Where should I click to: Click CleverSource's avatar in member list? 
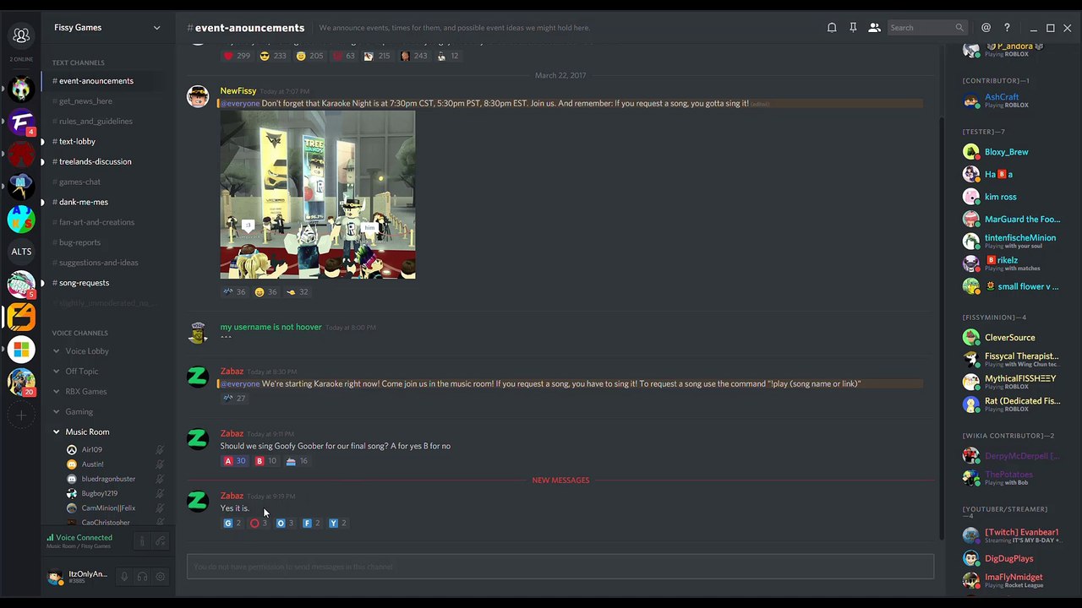point(971,338)
